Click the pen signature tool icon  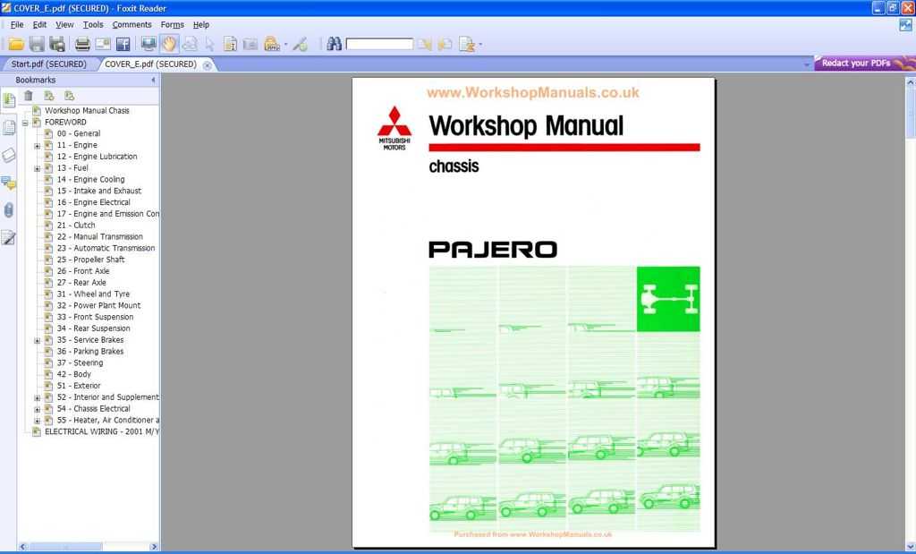pyautogui.click(x=301, y=44)
